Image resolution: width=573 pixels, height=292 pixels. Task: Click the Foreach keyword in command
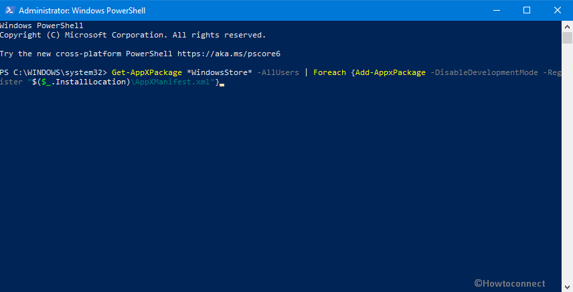click(329, 72)
